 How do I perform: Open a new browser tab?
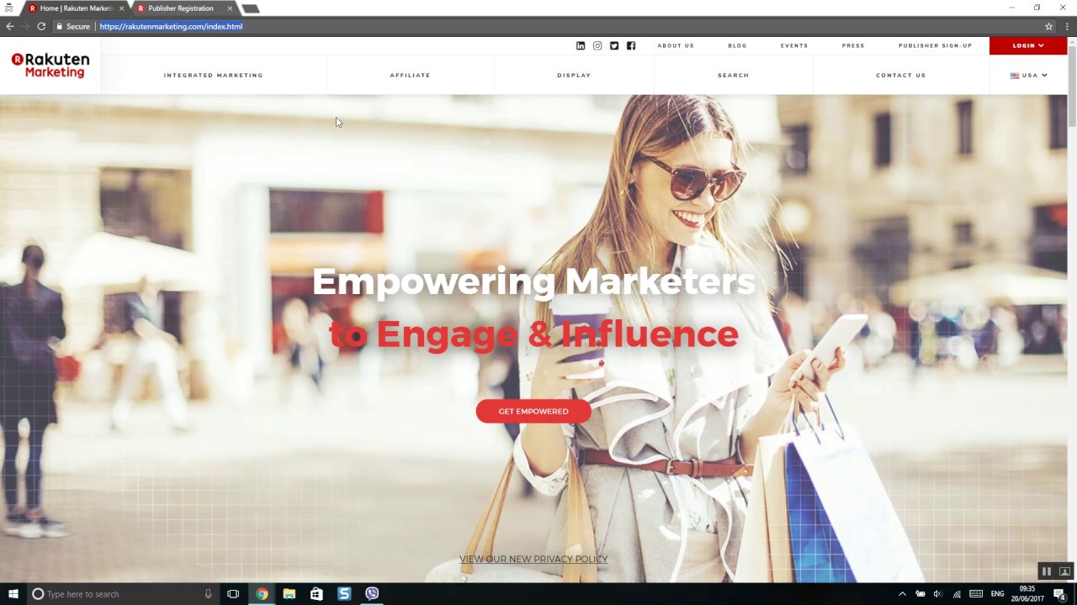[x=251, y=8]
